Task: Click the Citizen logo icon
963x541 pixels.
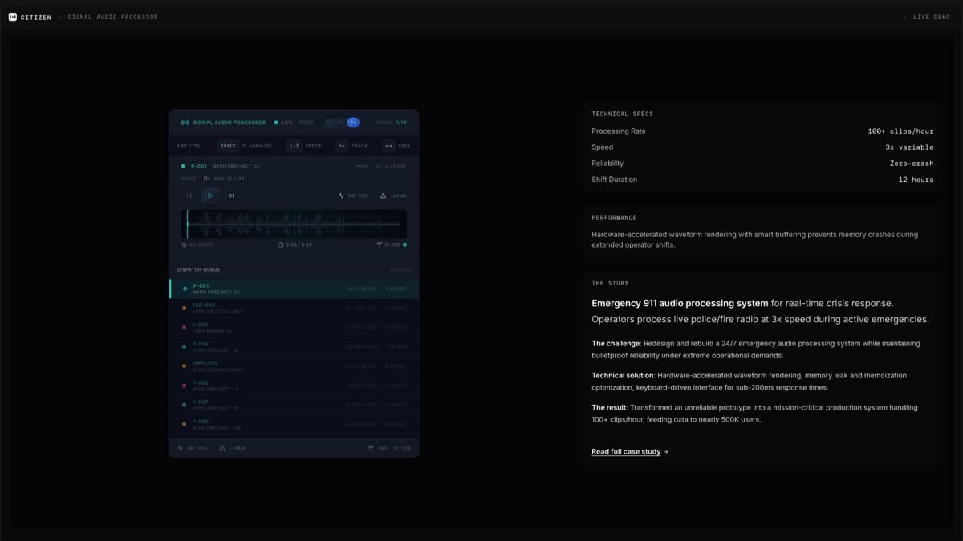Action: 12,17
